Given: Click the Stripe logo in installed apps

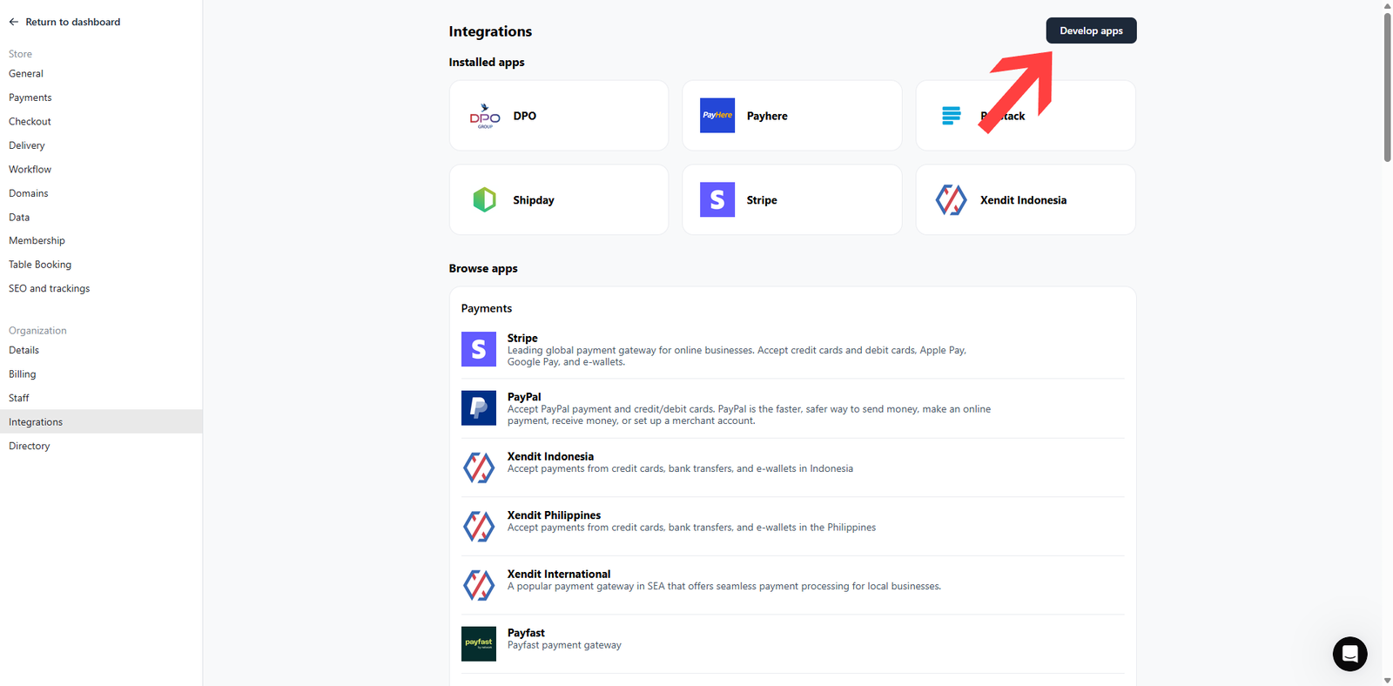Looking at the screenshot, I should (x=717, y=199).
